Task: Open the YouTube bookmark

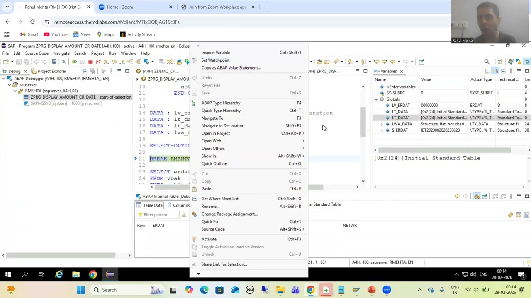Action: (56, 34)
